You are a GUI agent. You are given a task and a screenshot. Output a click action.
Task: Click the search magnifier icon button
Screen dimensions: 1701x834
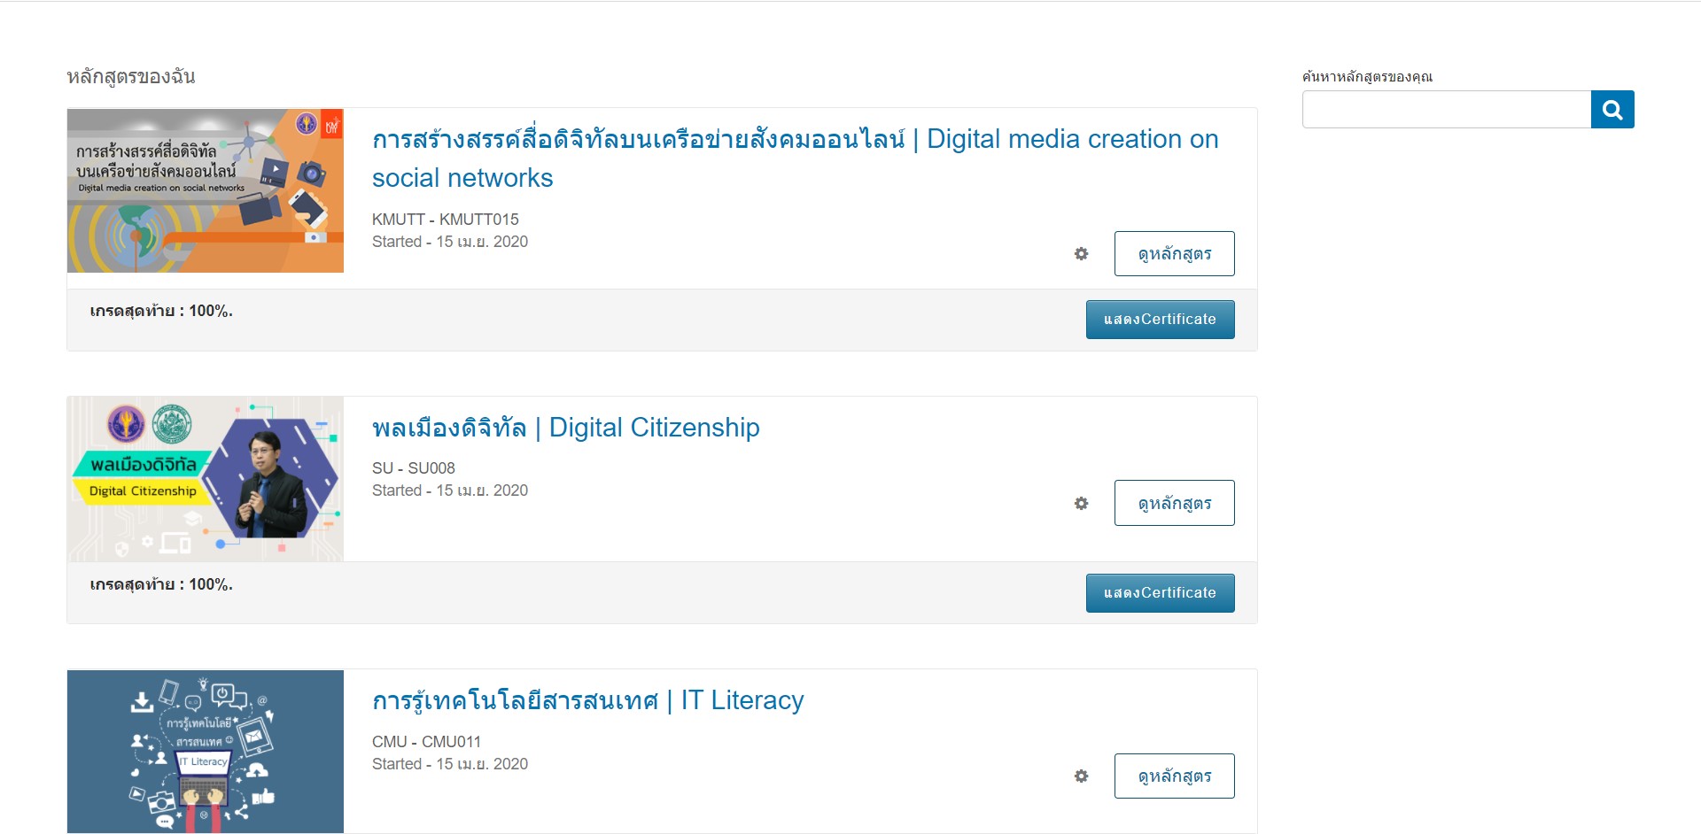(1612, 110)
